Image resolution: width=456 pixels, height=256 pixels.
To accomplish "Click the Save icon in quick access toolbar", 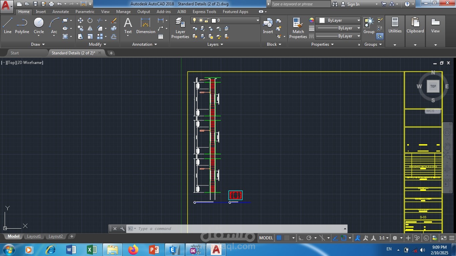I will point(35,4).
